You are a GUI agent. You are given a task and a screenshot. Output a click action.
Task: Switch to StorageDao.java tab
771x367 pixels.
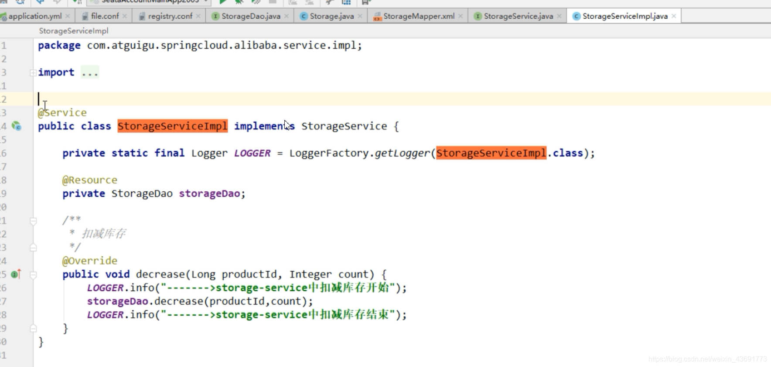click(251, 16)
